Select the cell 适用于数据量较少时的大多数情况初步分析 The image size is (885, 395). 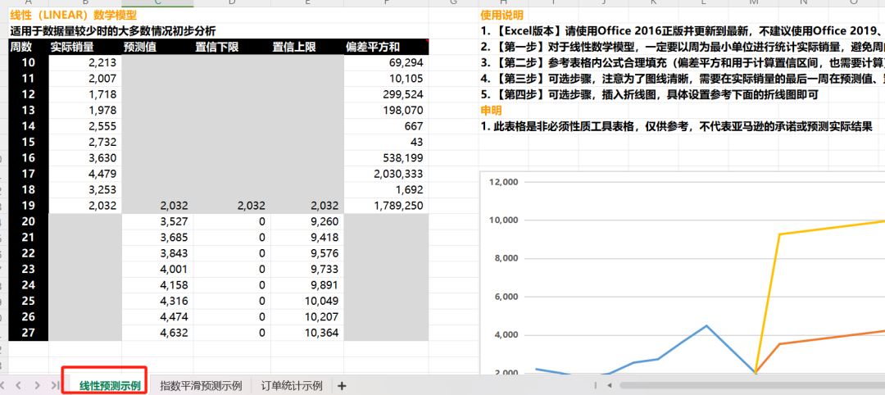(113, 31)
